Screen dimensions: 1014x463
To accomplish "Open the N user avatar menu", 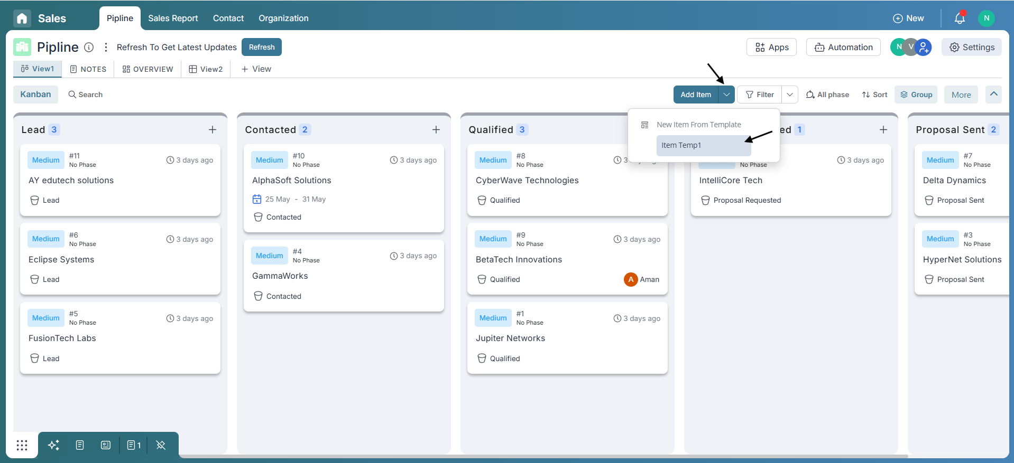I will click(986, 18).
